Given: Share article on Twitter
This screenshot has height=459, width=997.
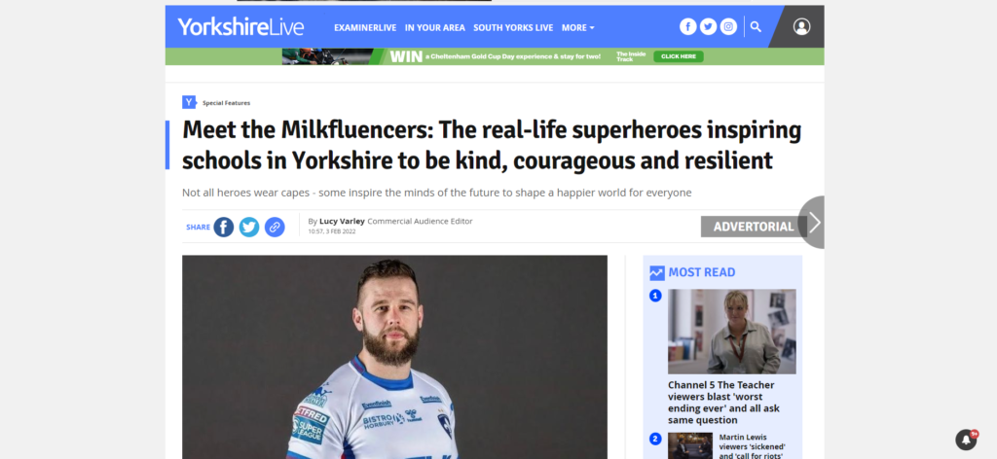Looking at the screenshot, I should [249, 228].
